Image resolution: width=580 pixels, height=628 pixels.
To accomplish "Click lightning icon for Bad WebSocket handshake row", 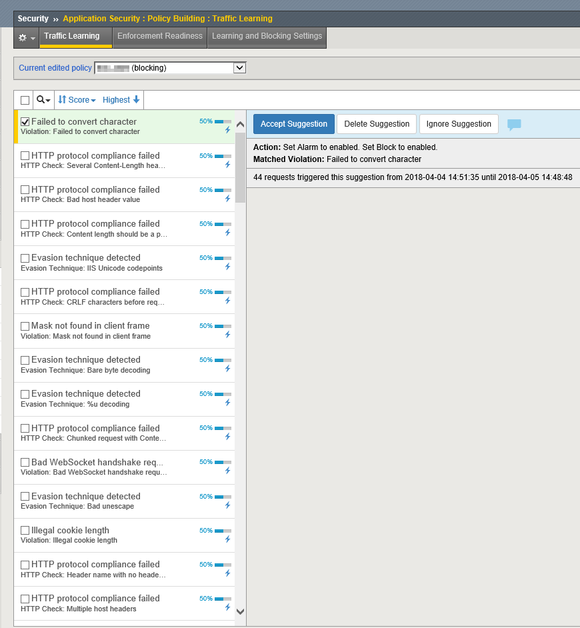I will tap(227, 471).
